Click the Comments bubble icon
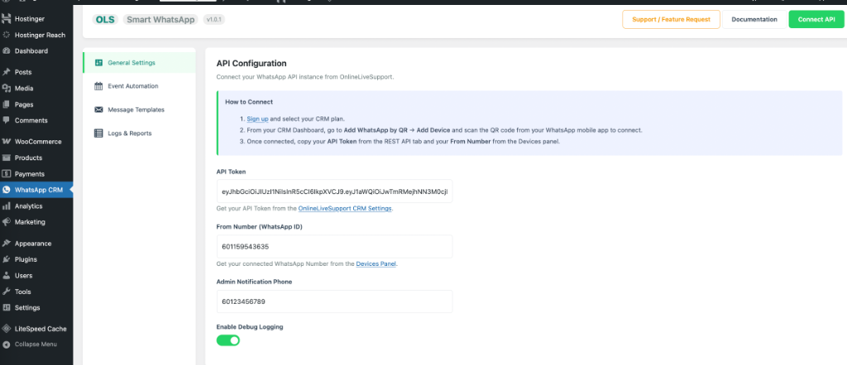 7,121
